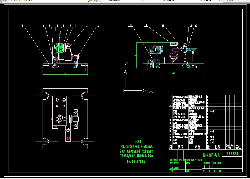Select balloon number 4 label
250x179 pixels.
pyautogui.click(x=49, y=26)
